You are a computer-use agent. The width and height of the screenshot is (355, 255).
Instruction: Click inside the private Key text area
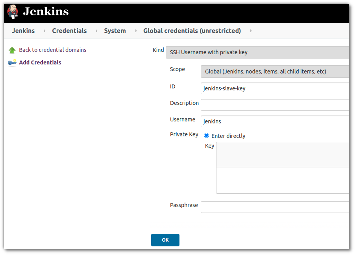click(x=282, y=168)
